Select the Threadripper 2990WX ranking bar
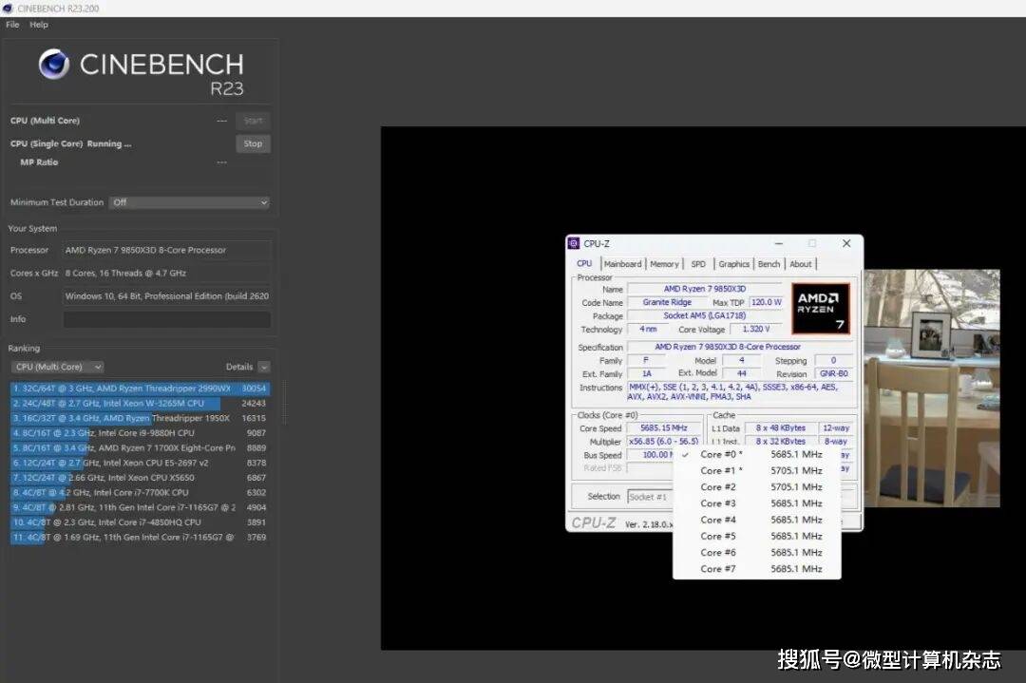1026x683 pixels. click(x=140, y=389)
